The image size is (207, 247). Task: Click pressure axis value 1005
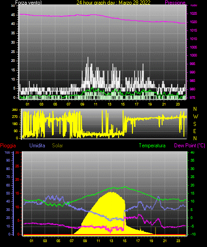[193, 47]
